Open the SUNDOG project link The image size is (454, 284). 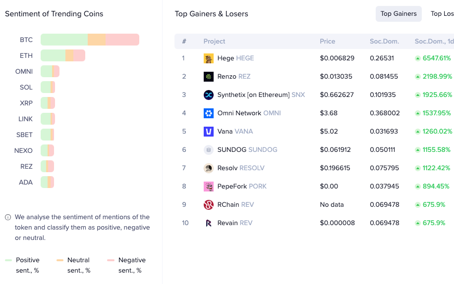click(x=247, y=149)
